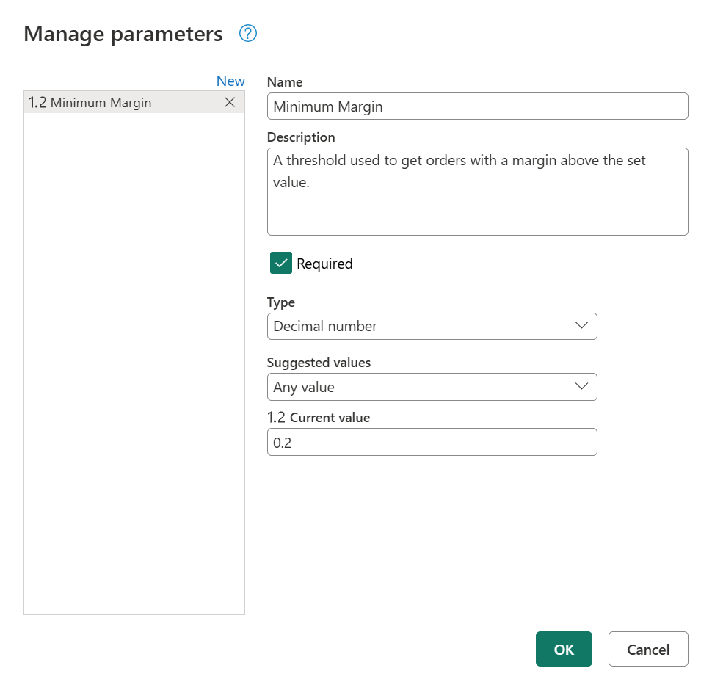The image size is (712, 693).
Task: Create a parameter via the New link
Action: coord(230,81)
